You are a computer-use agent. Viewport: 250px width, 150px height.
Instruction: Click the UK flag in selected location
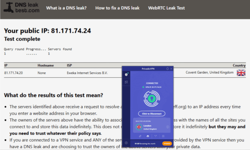pyautogui.click(x=139, y=127)
